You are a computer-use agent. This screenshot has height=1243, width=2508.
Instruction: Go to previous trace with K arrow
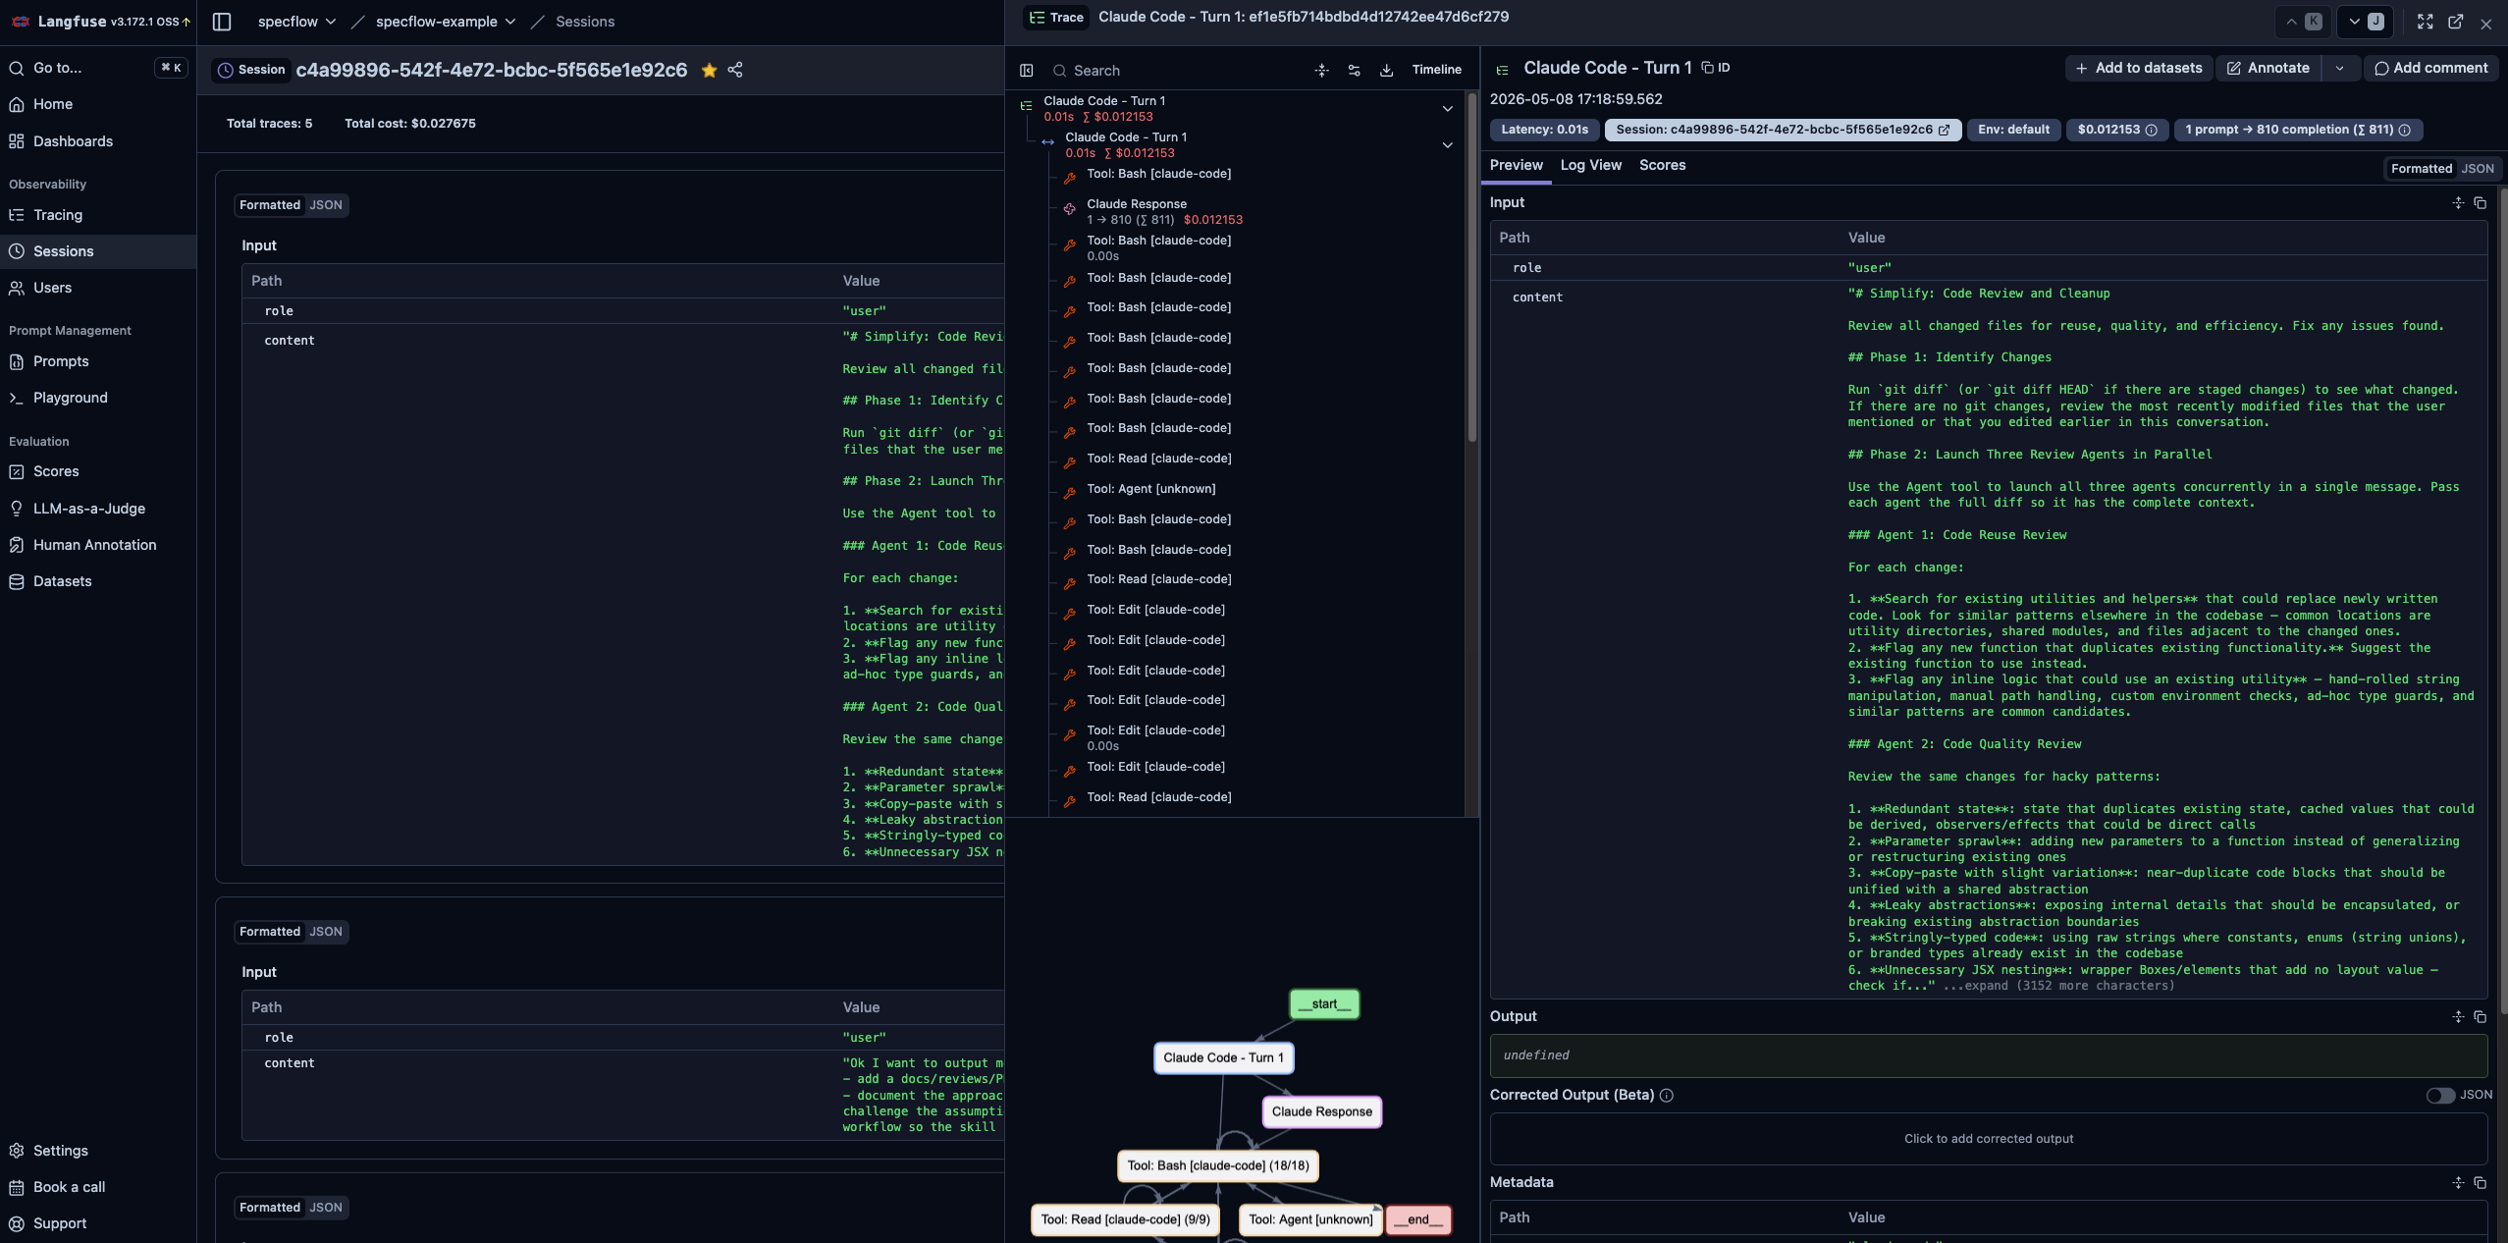(x=2303, y=22)
